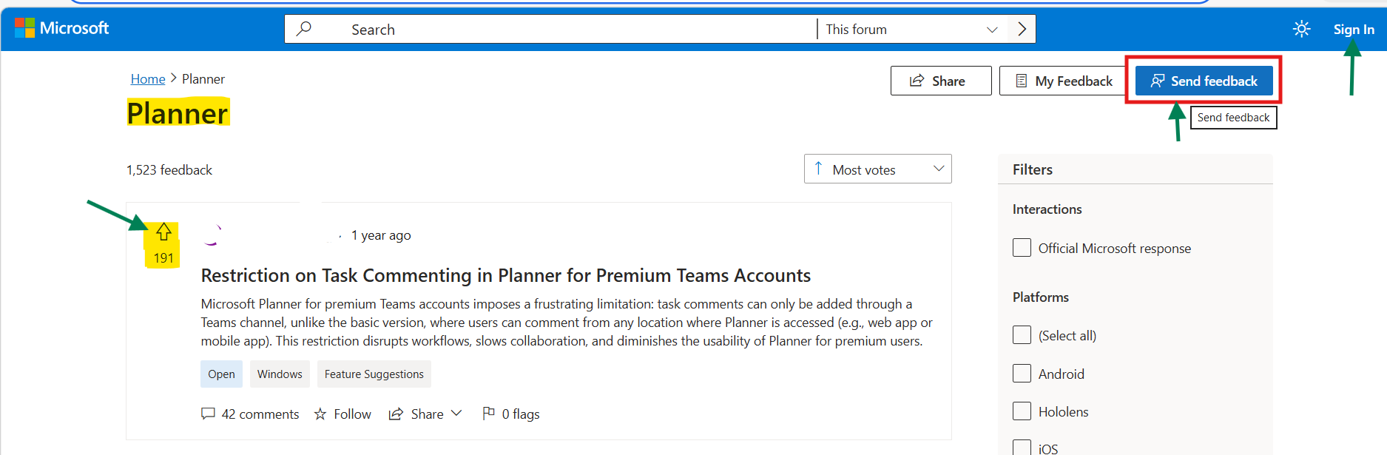Click the Microsoft logo icon
Viewport: 1387px width, 455px height.
click(x=25, y=28)
